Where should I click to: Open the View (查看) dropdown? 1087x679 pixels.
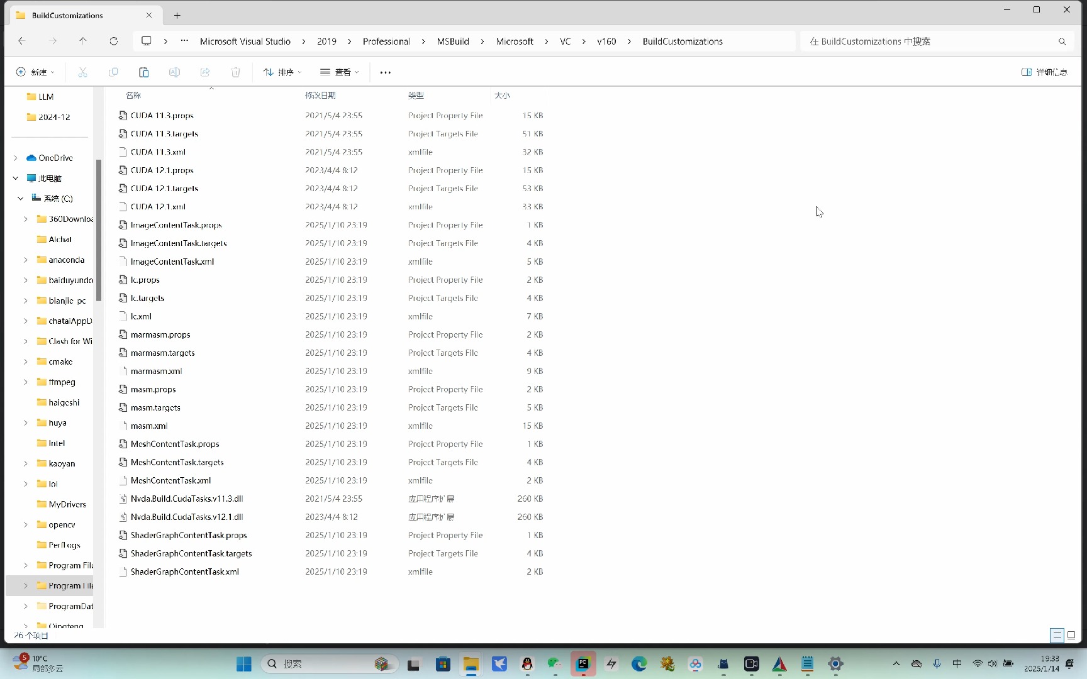(340, 72)
